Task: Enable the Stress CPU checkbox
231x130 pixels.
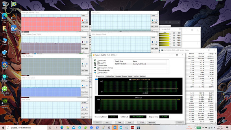Action: click(x=98, y=61)
